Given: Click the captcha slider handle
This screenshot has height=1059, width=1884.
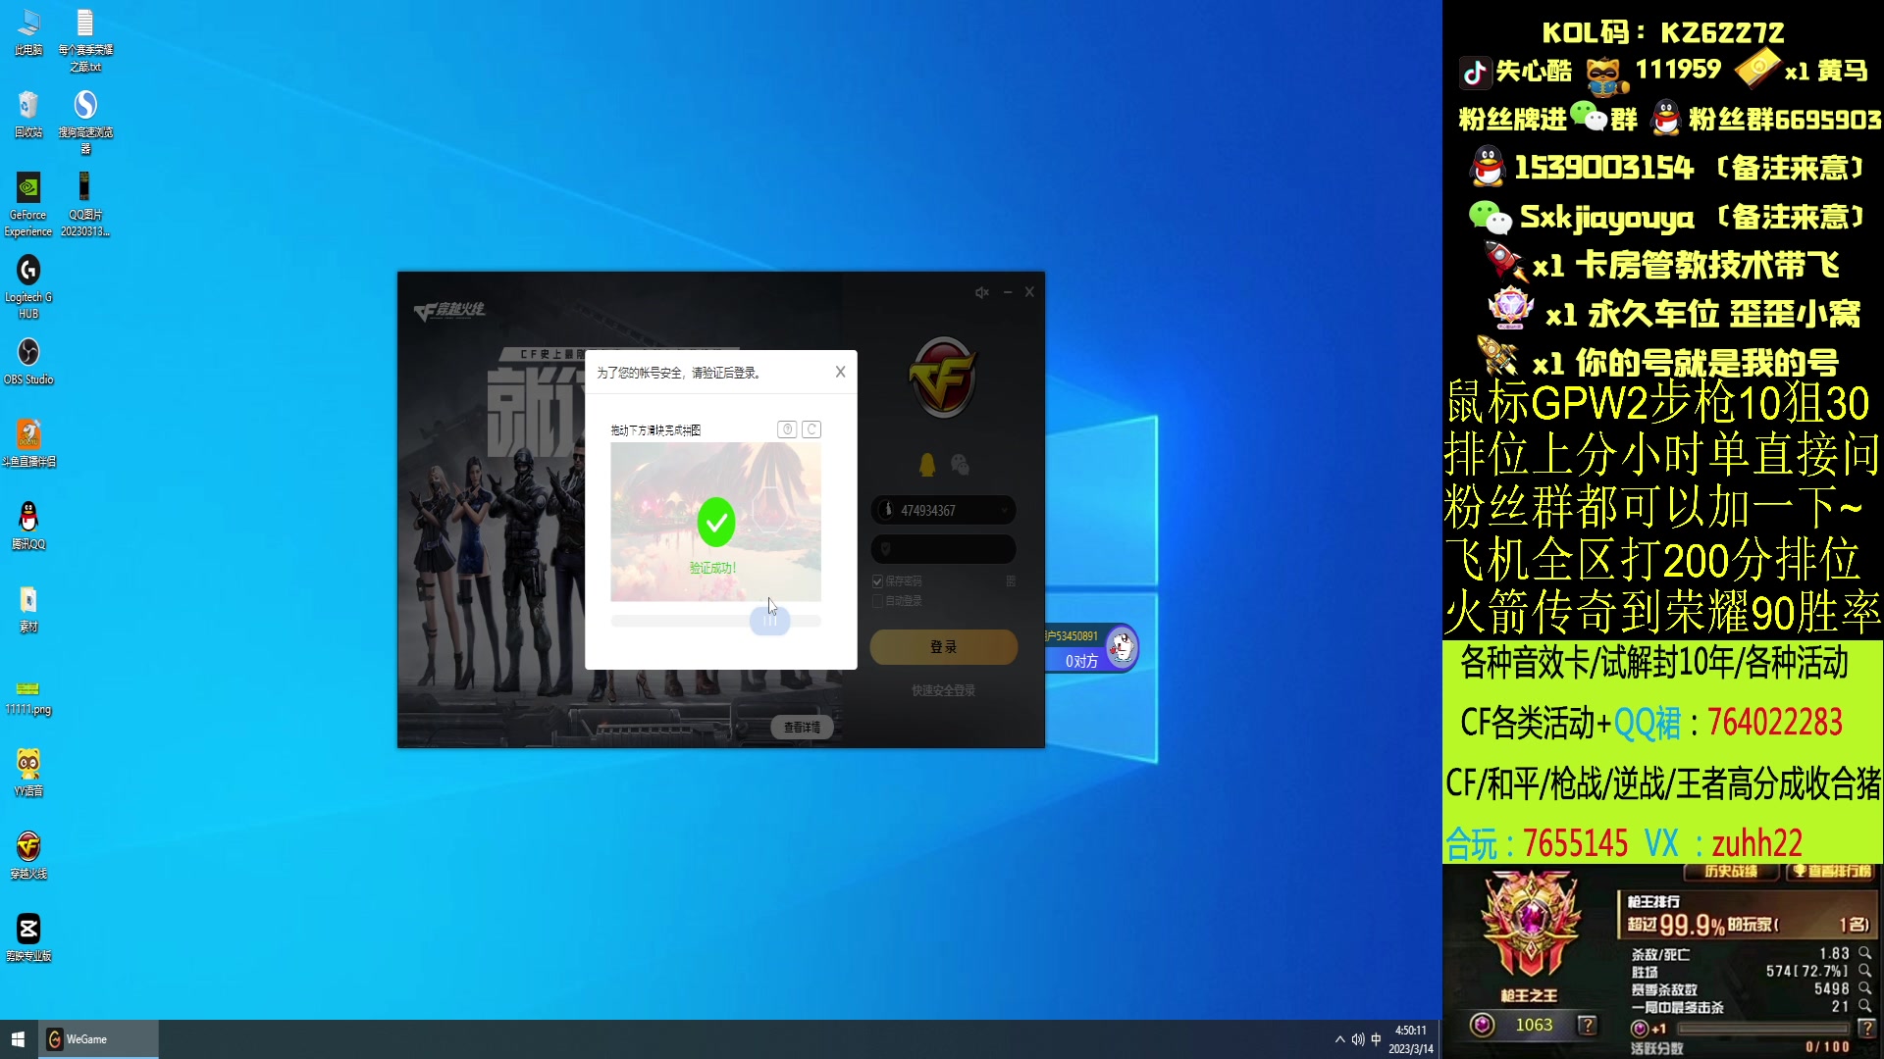Looking at the screenshot, I should tap(769, 621).
